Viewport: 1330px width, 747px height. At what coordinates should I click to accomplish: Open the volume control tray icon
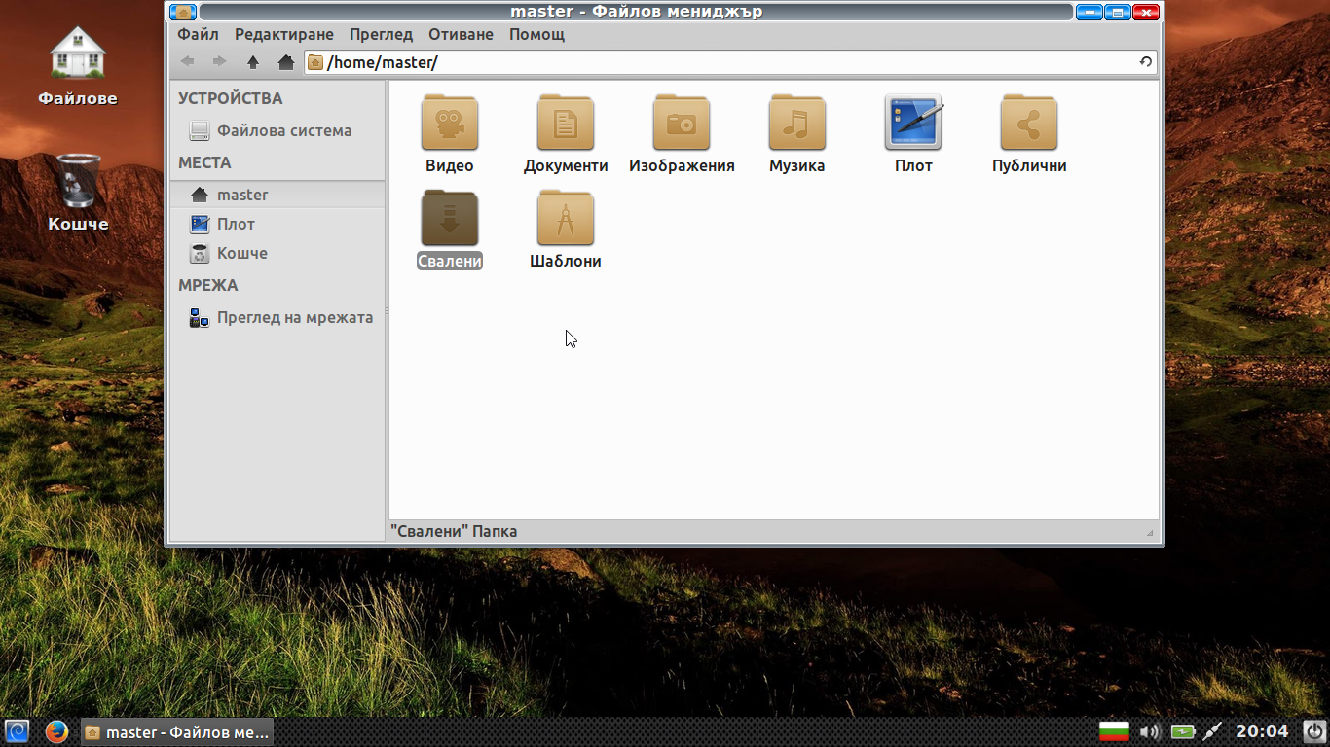coord(1149,731)
